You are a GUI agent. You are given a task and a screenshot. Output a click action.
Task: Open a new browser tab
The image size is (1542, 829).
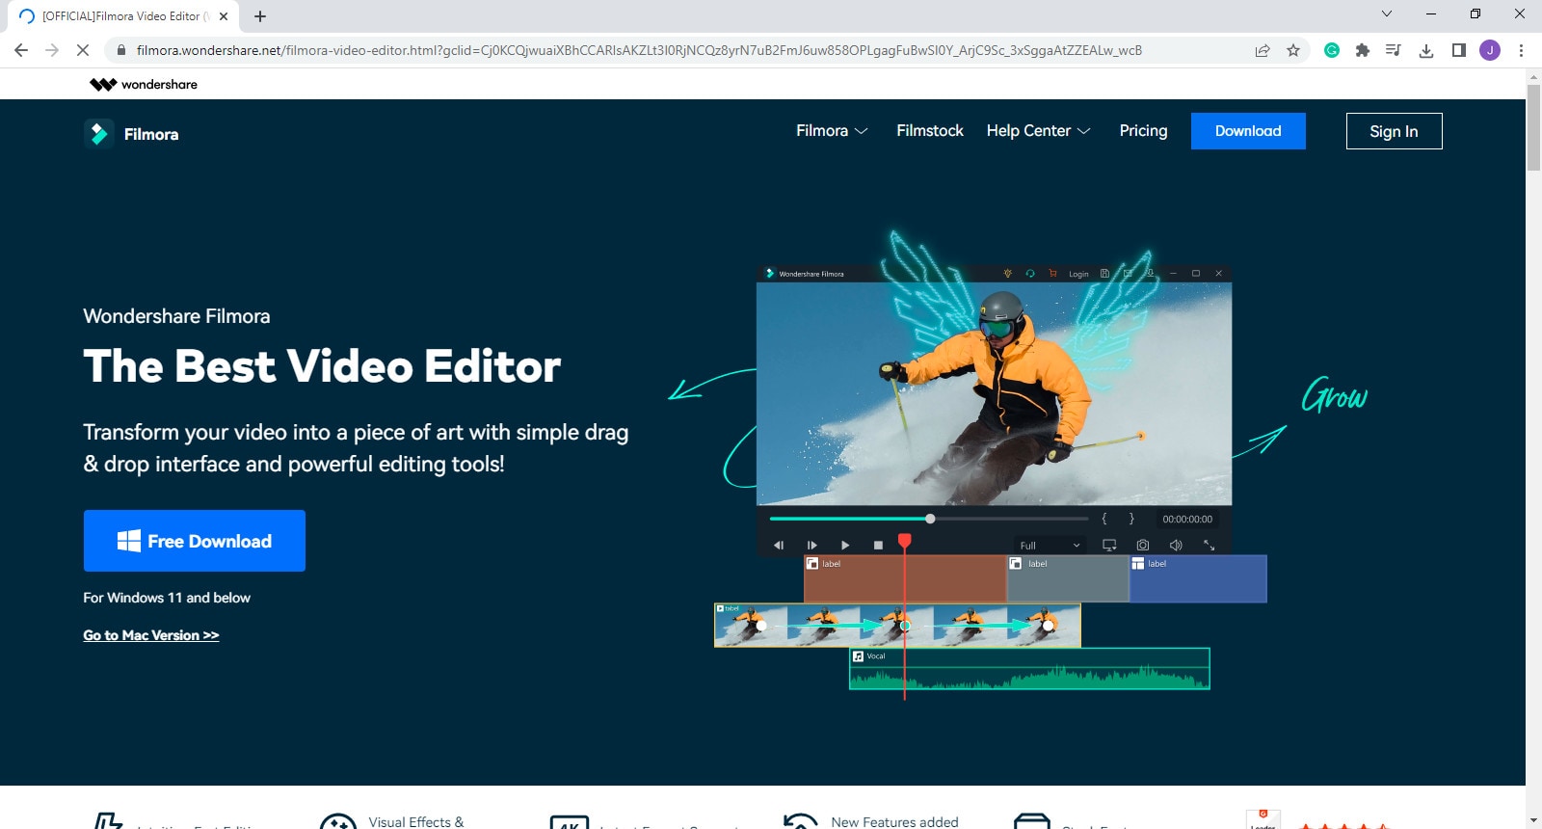(x=260, y=16)
